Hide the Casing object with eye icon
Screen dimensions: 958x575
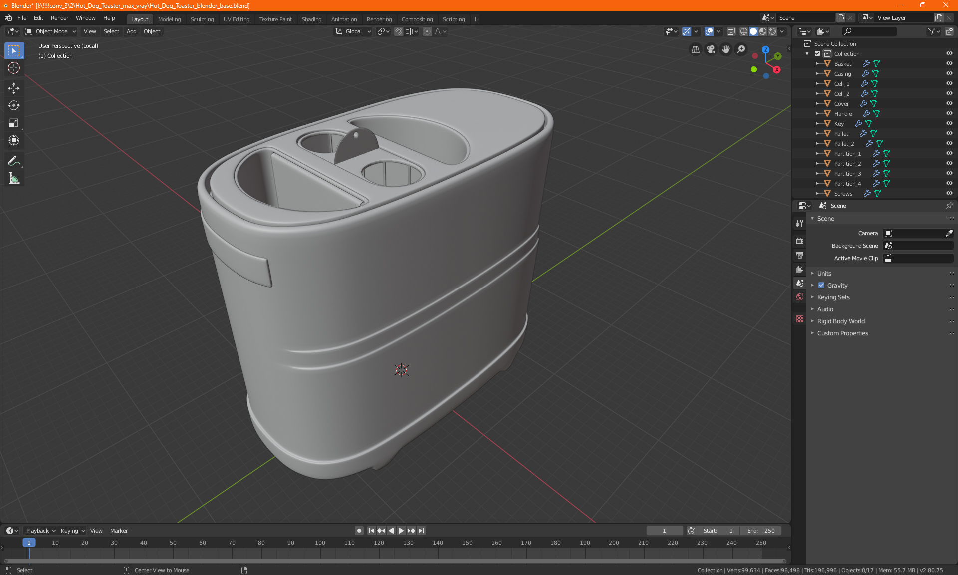point(949,73)
